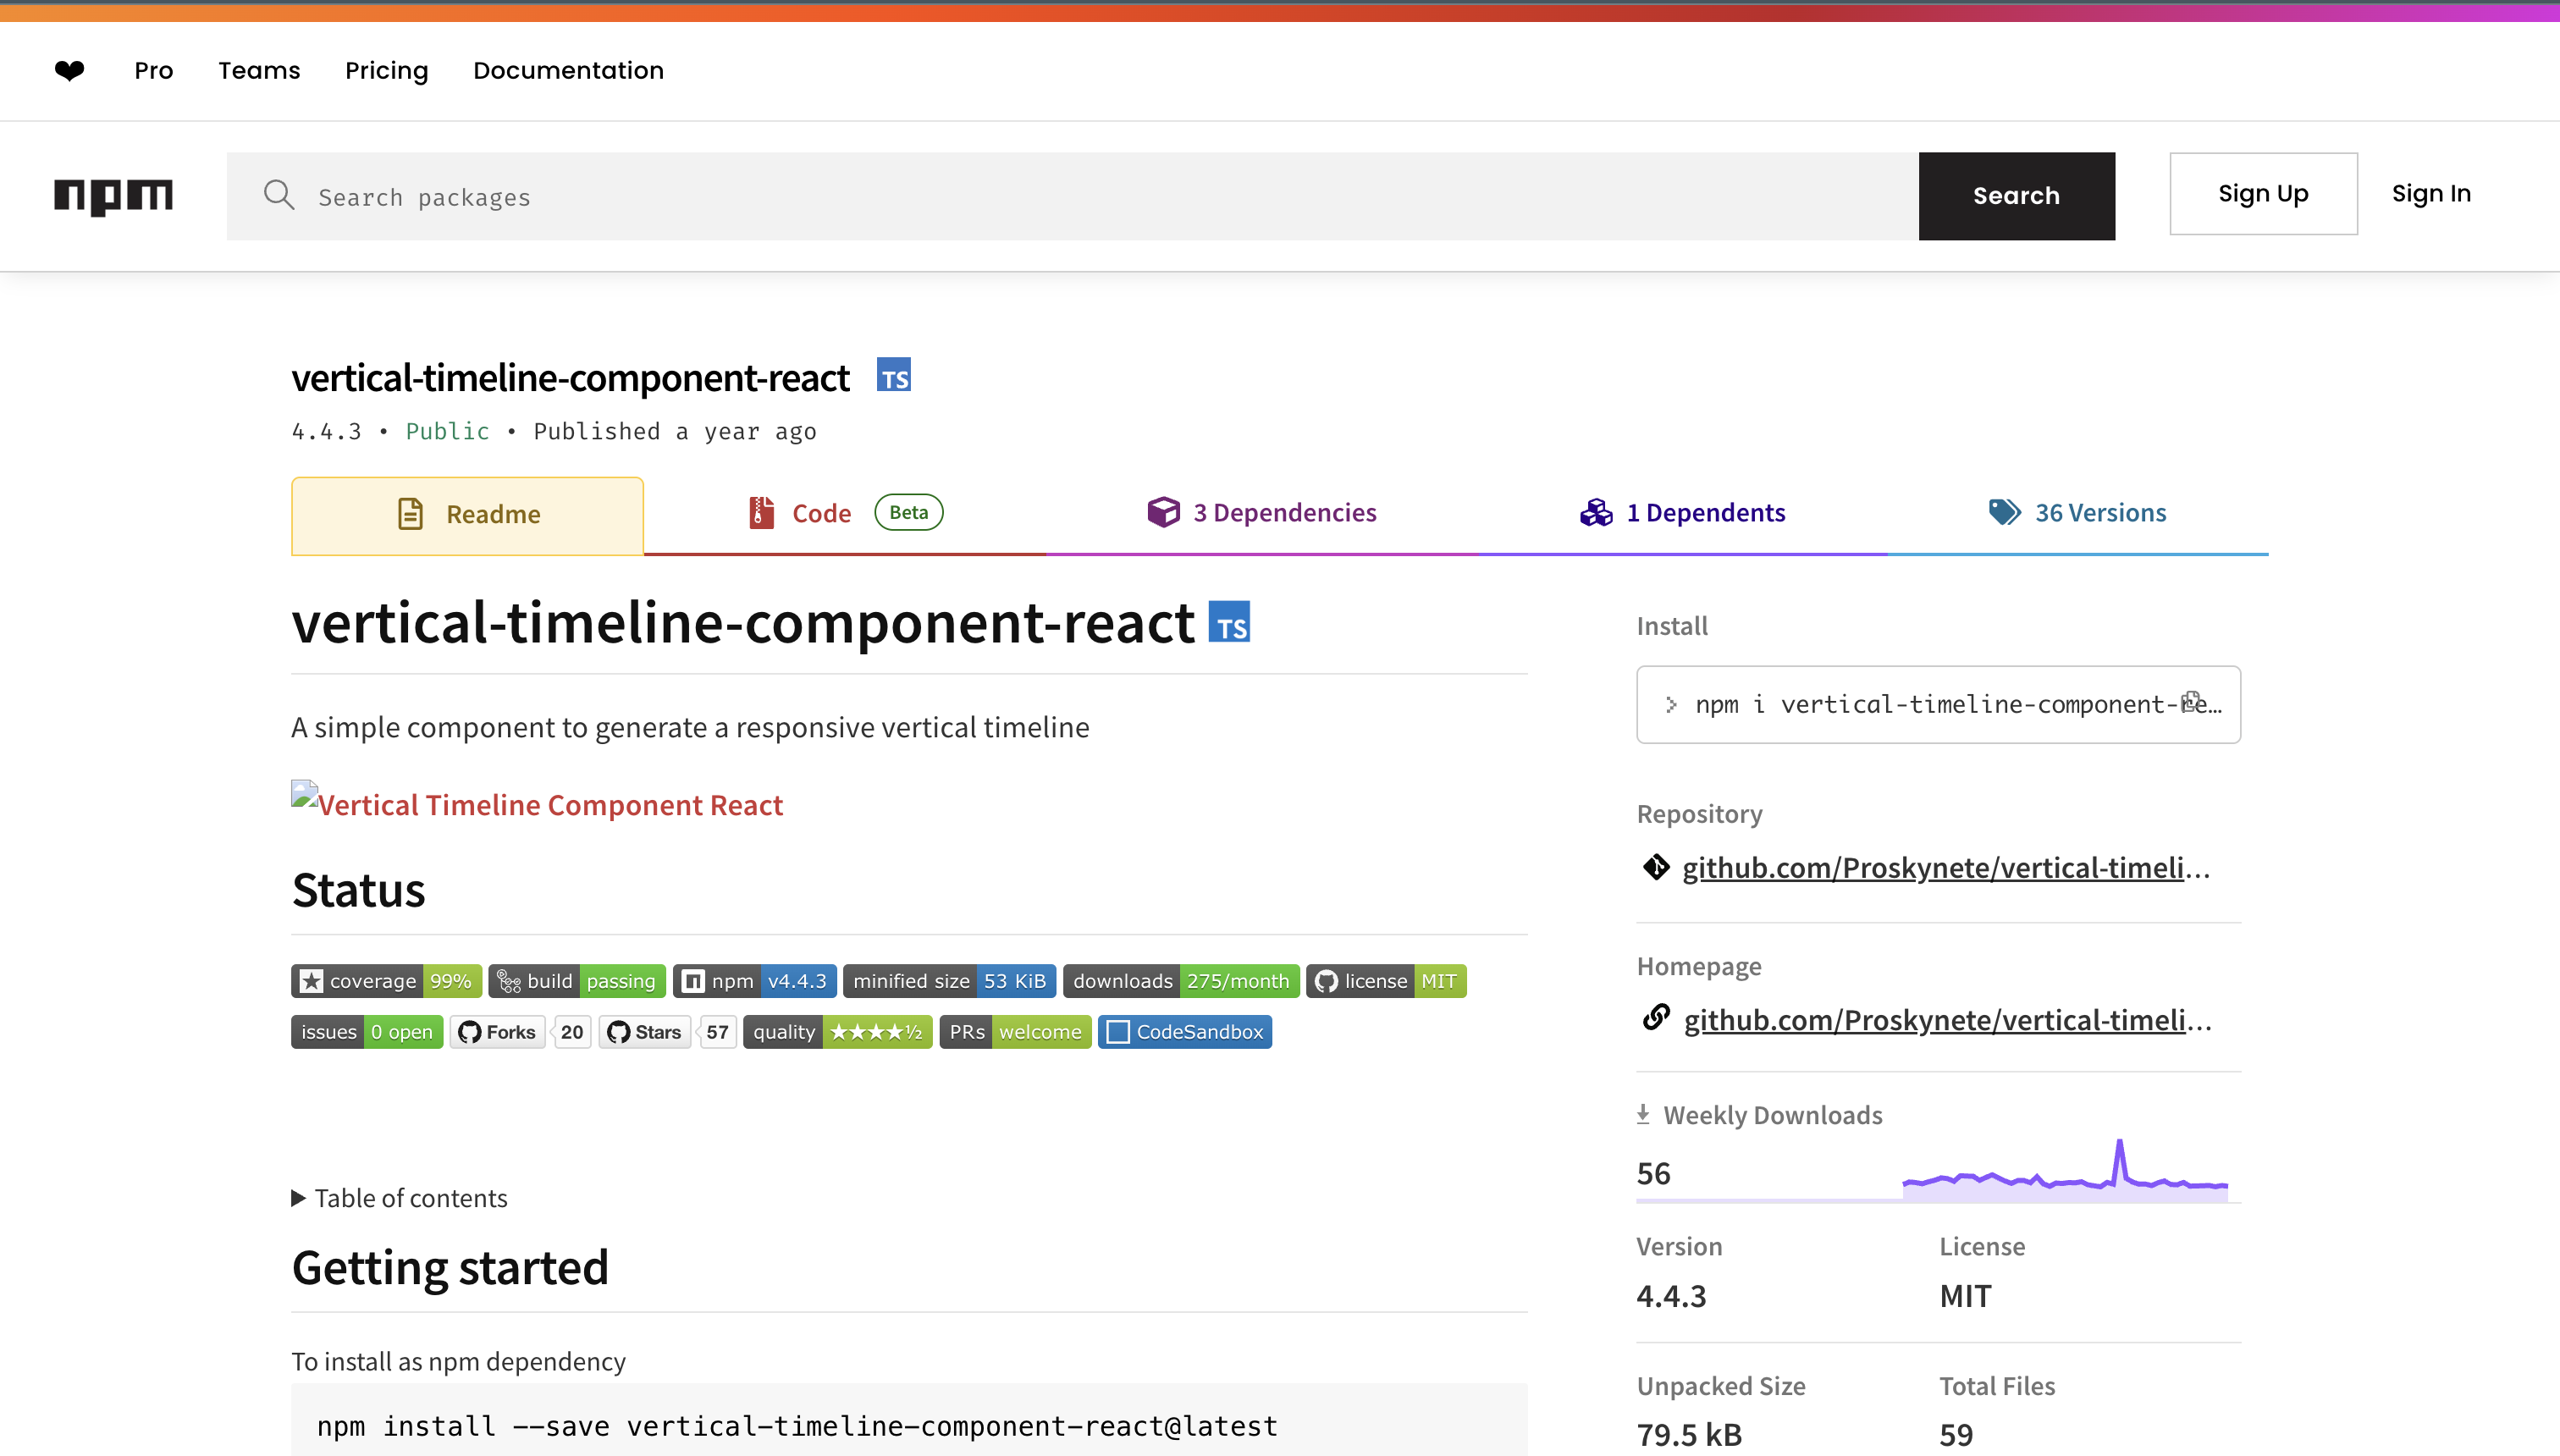The image size is (2560, 1456).
Task: Click the magnifier icon in search box
Action: point(279,195)
